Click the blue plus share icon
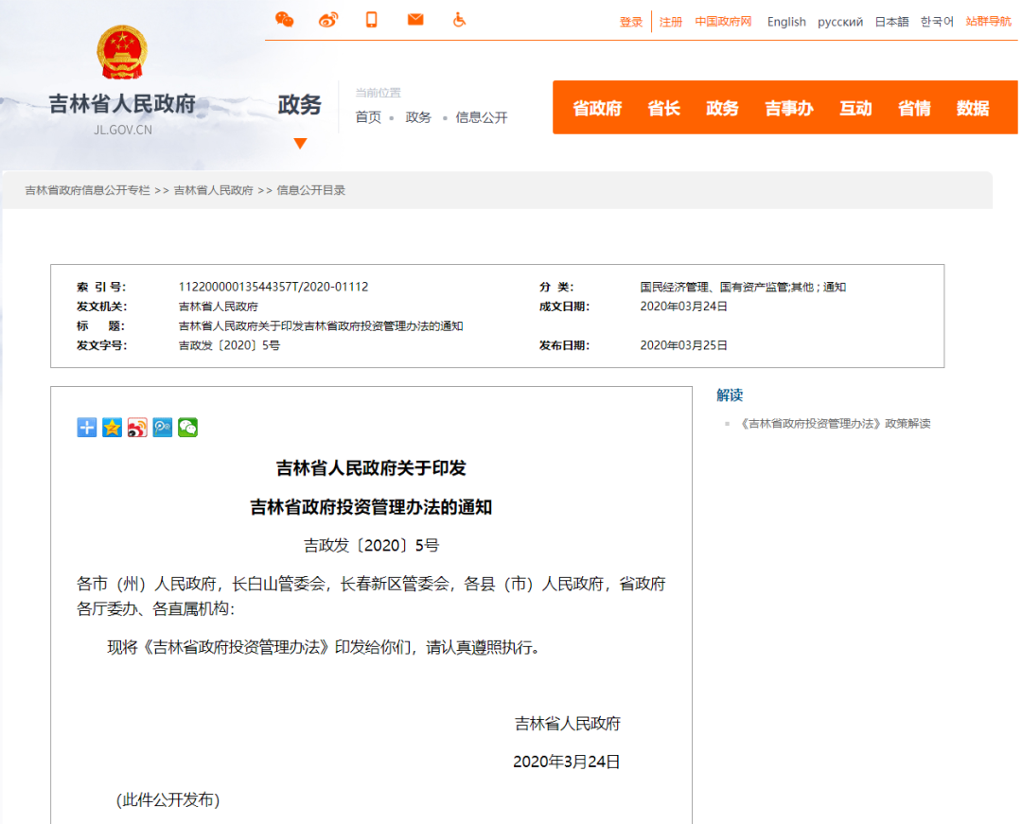 click(x=87, y=428)
